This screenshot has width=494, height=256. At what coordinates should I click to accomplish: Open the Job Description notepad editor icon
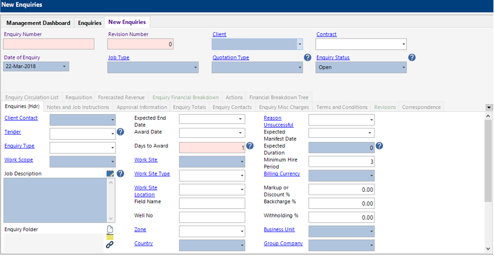point(110,174)
